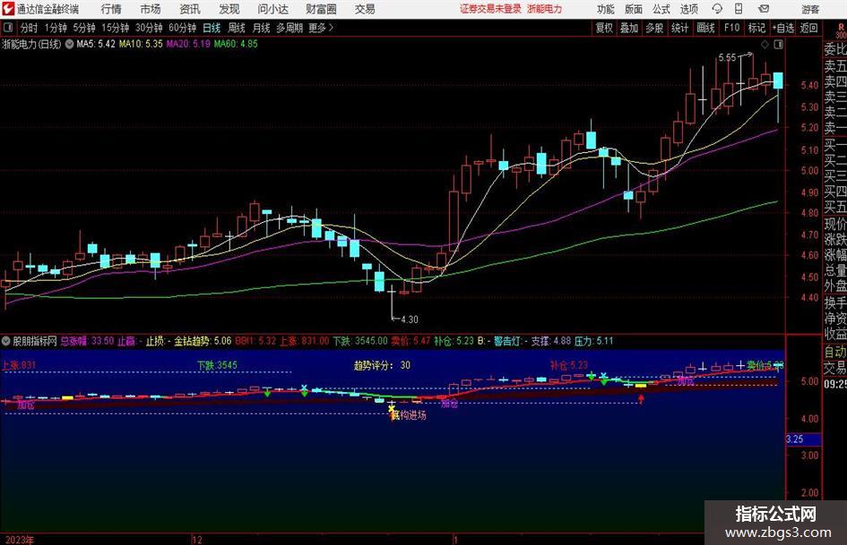Click the 证券交易未登录 login link

[x=490, y=9]
